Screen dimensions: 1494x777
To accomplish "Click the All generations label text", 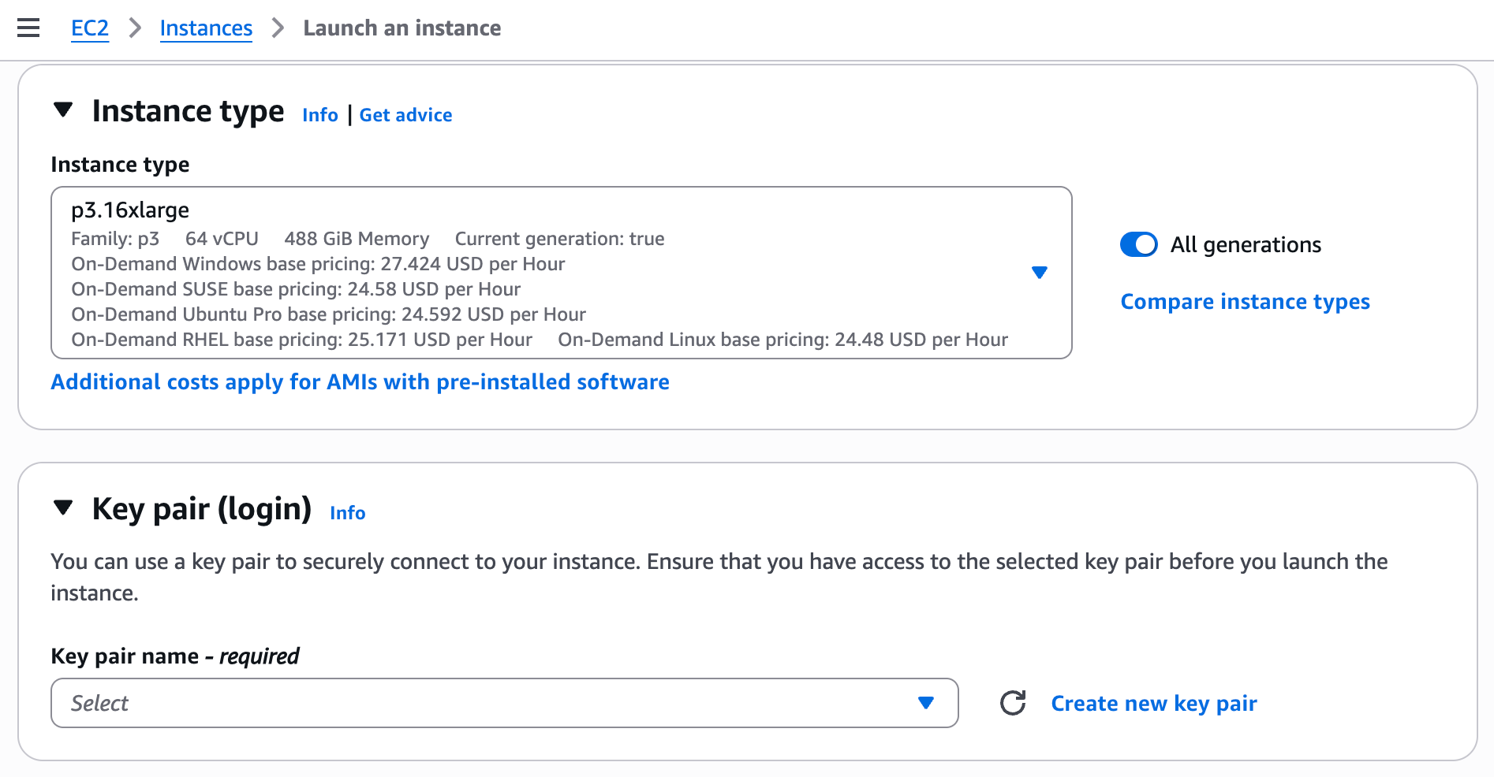I will (x=1245, y=245).
